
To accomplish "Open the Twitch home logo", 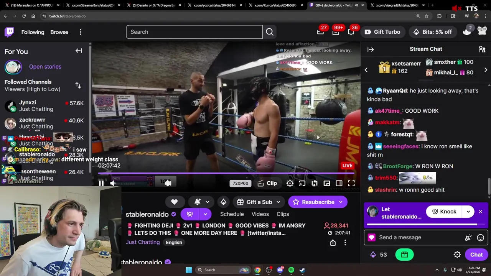I will coord(9,32).
